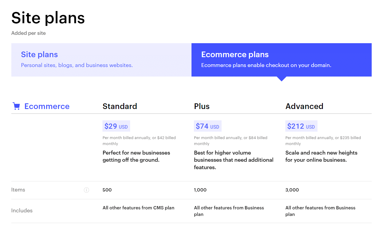
Task: Select the Plus plan column heading
Action: coord(202,106)
